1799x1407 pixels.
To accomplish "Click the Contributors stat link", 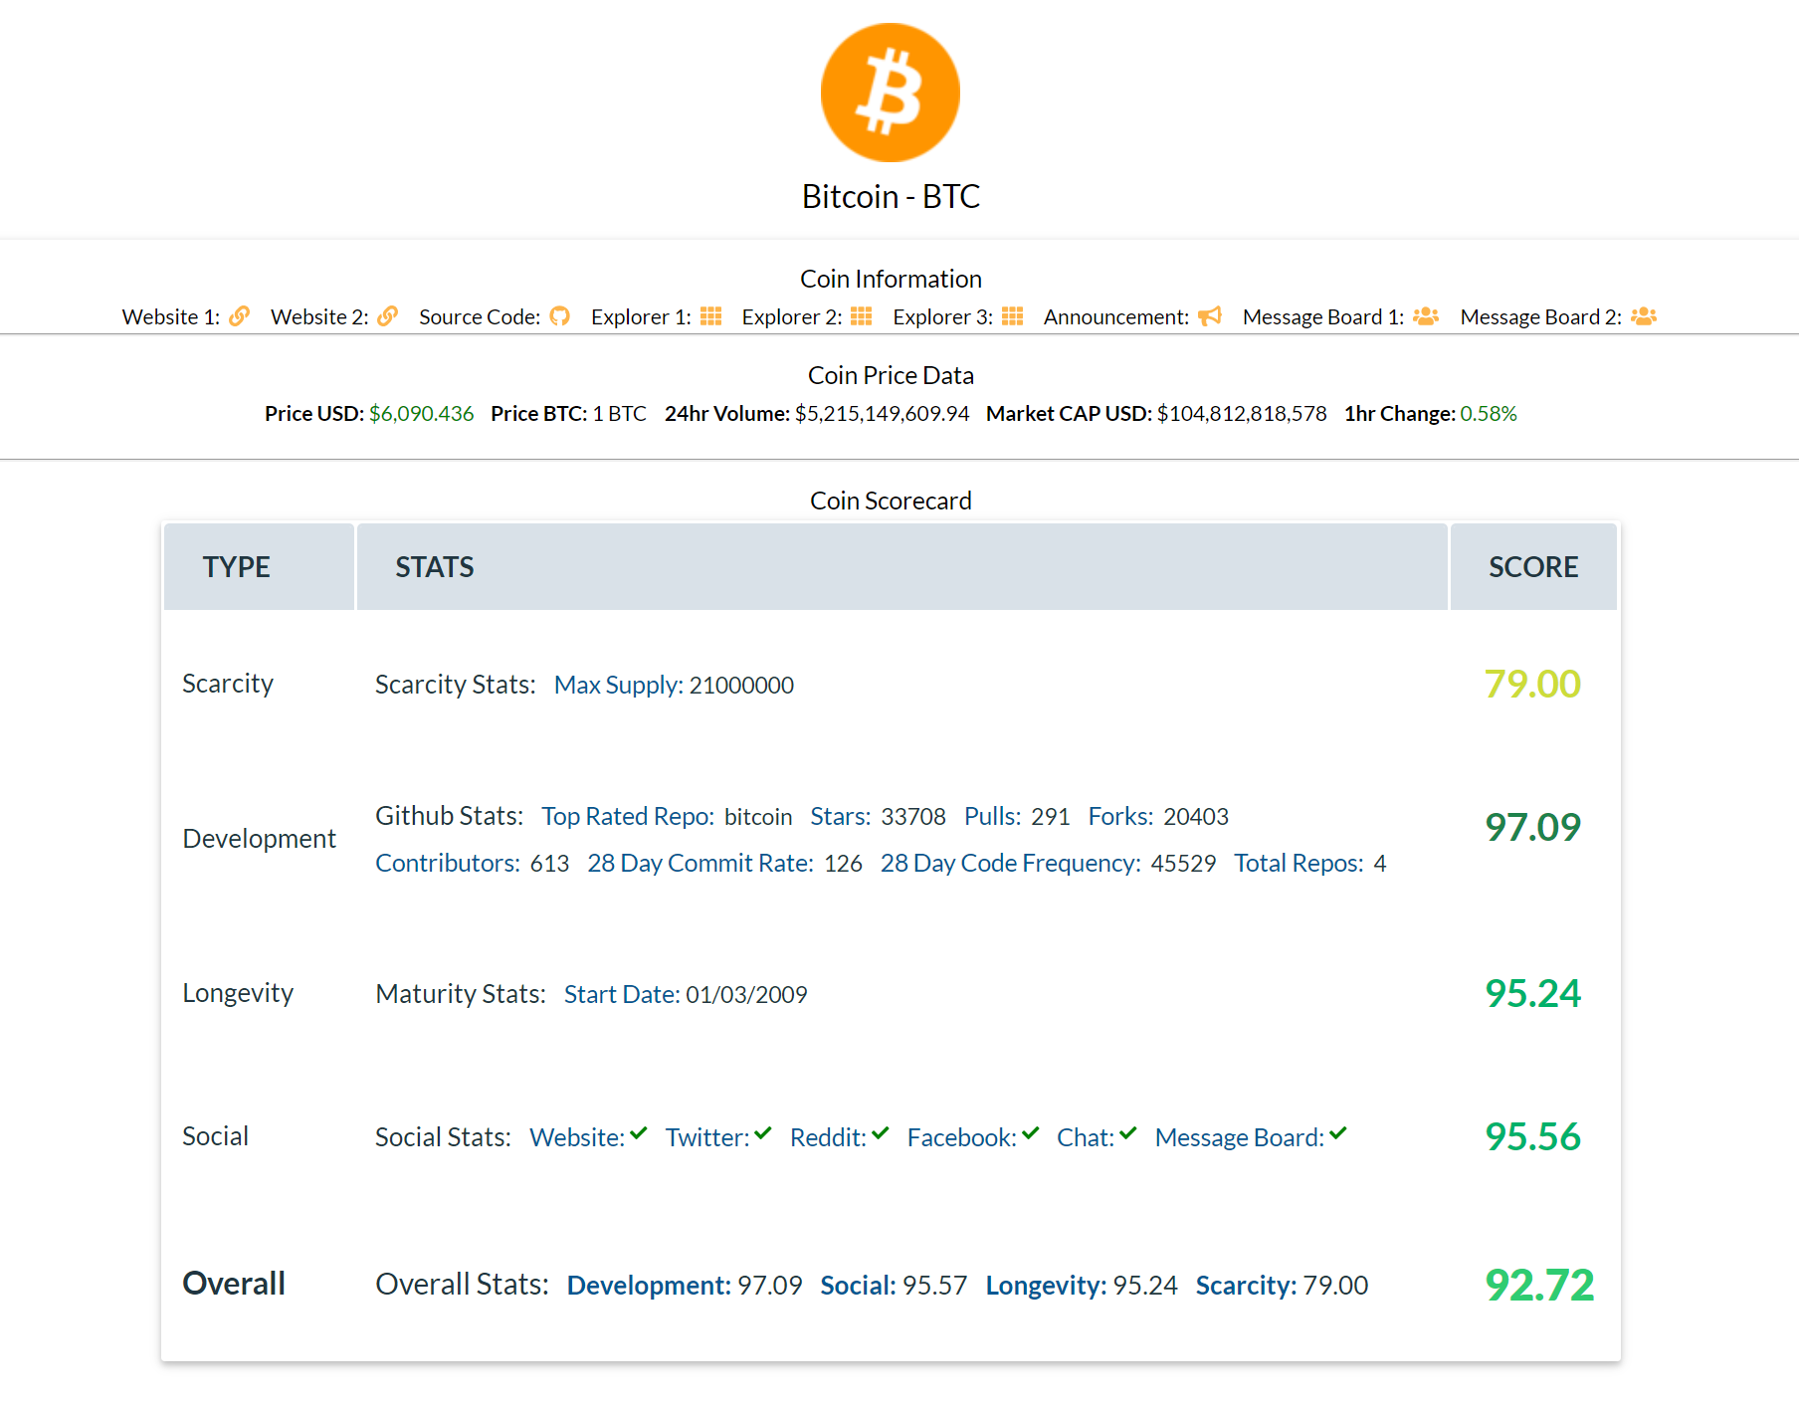I will (448, 863).
